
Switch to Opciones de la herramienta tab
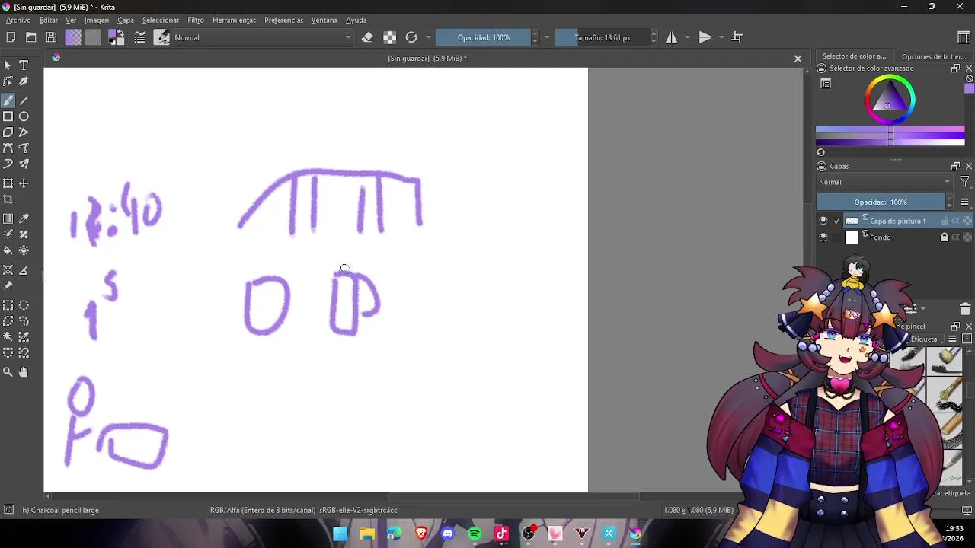pyautogui.click(x=933, y=56)
